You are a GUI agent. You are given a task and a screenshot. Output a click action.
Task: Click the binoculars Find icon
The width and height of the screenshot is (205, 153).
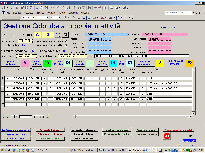click(89, 8)
